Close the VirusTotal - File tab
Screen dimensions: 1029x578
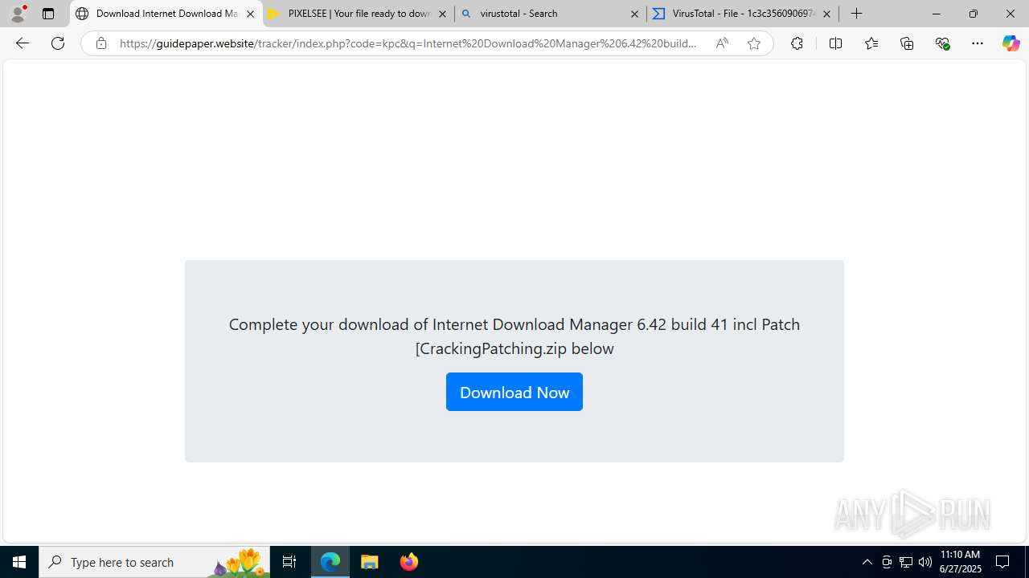[x=826, y=14]
